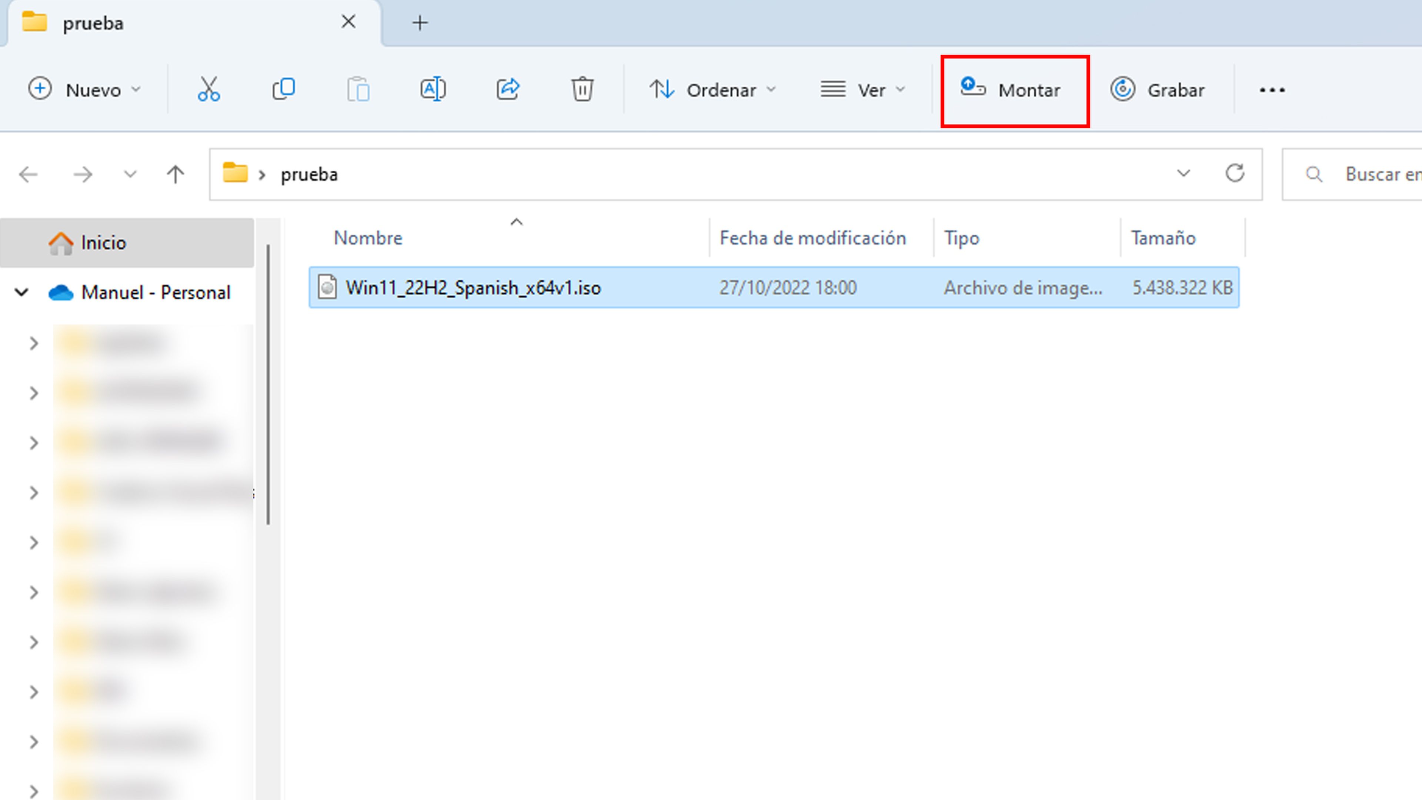This screenshot has width=1422, height=800.
Task: Open the Ordenar sort dropdown
Action: (x=712, y=89)
